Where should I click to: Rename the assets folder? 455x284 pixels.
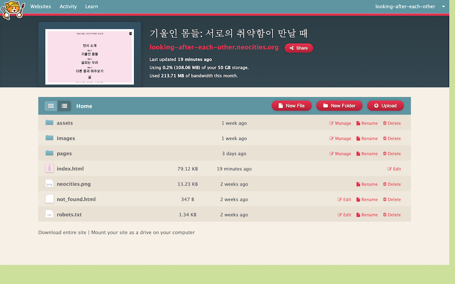point(367,123)
